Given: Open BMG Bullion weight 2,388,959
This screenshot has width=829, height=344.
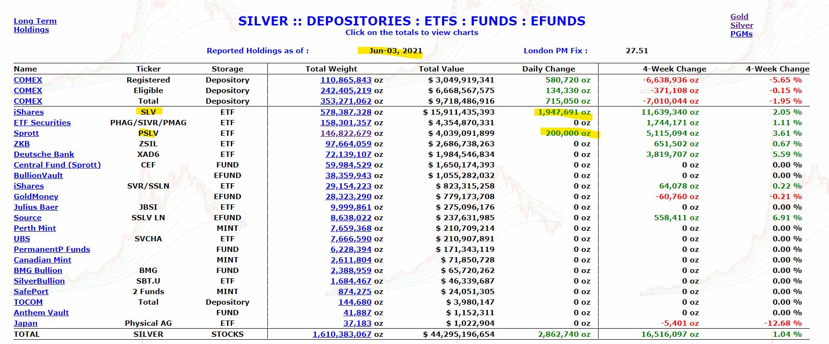Looking at the screenshot, I should (x=351, y=270).
